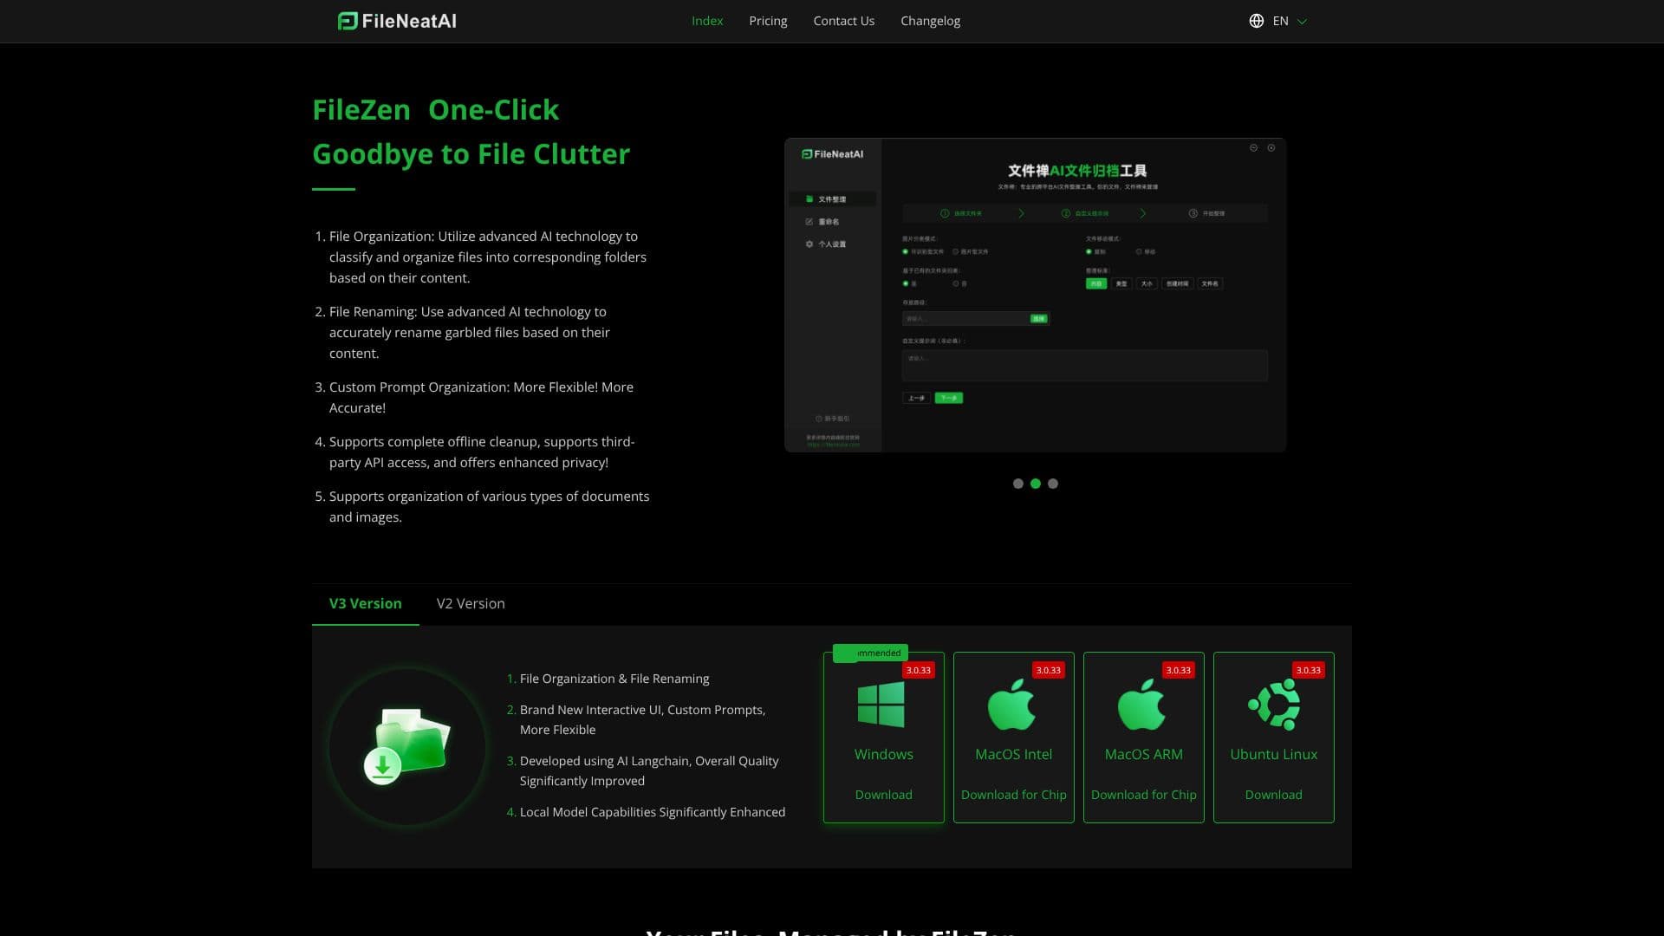Click the 'Goodbye to File Clutter' heading

point(471,153)
